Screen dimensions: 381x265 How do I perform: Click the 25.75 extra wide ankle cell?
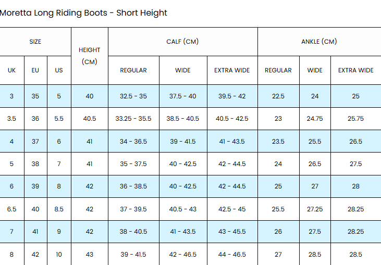[x=355, y=119]
